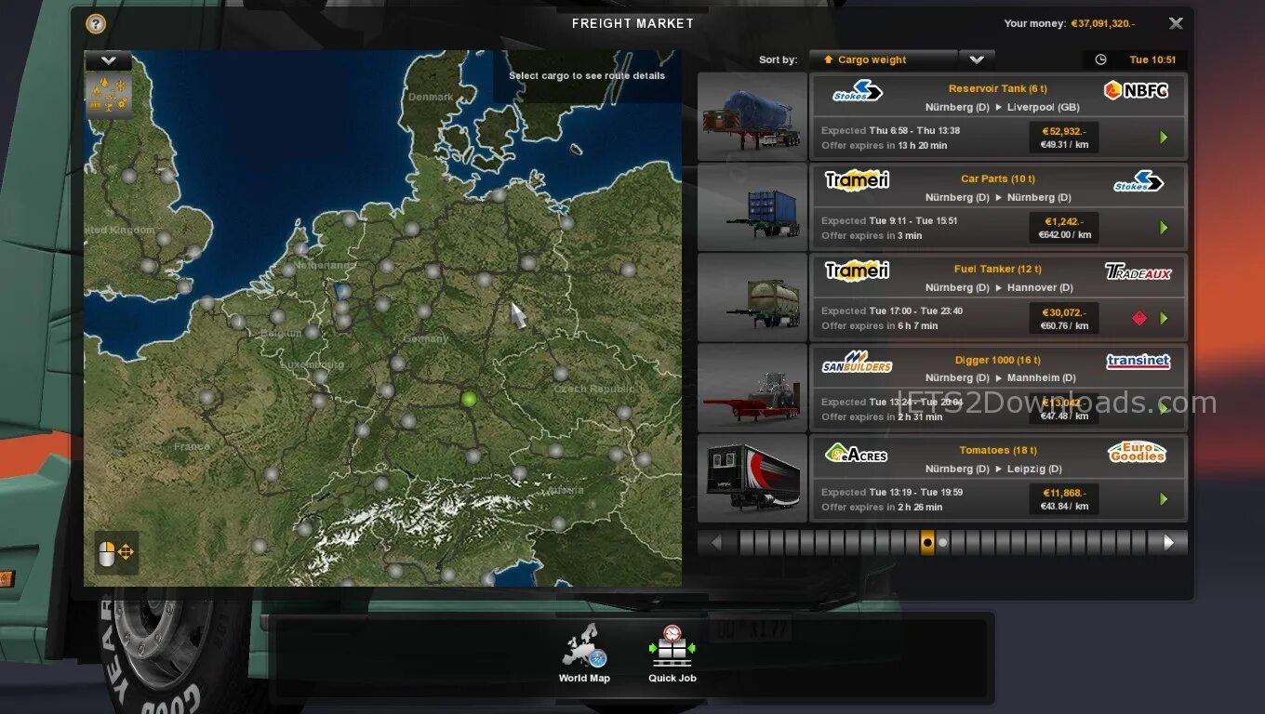Click the hazardous ADR diamond icon
Viewport: 1265px width, 714px height.
click(x=1139, y=319)
